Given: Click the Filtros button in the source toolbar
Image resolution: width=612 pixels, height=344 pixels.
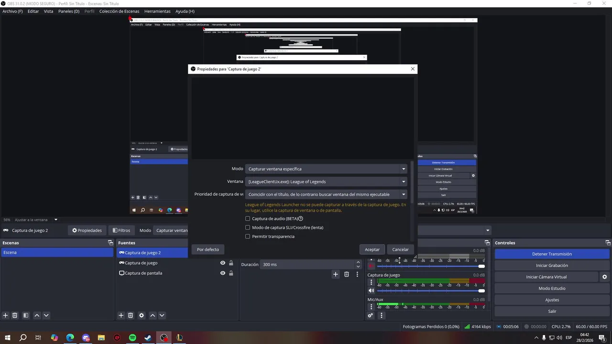Looking at the screenshot, I should tap(121, 230).
